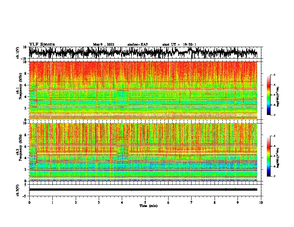Click the ch.1 spectrogram color scale bar
Viewport: 294px width, 227px height.
pyautogui.click(x=269, y=95)
